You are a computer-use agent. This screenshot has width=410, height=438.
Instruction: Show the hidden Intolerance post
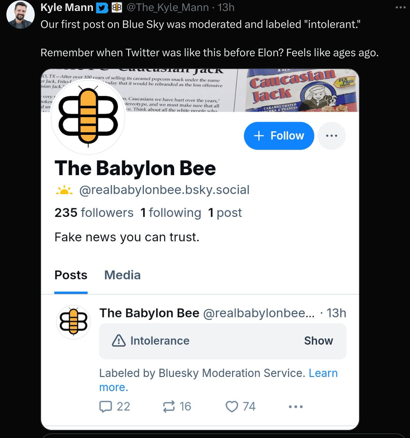tap(318, 341)
